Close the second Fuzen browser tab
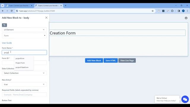This screenshot has height=107, width=190. coord(61,6)
